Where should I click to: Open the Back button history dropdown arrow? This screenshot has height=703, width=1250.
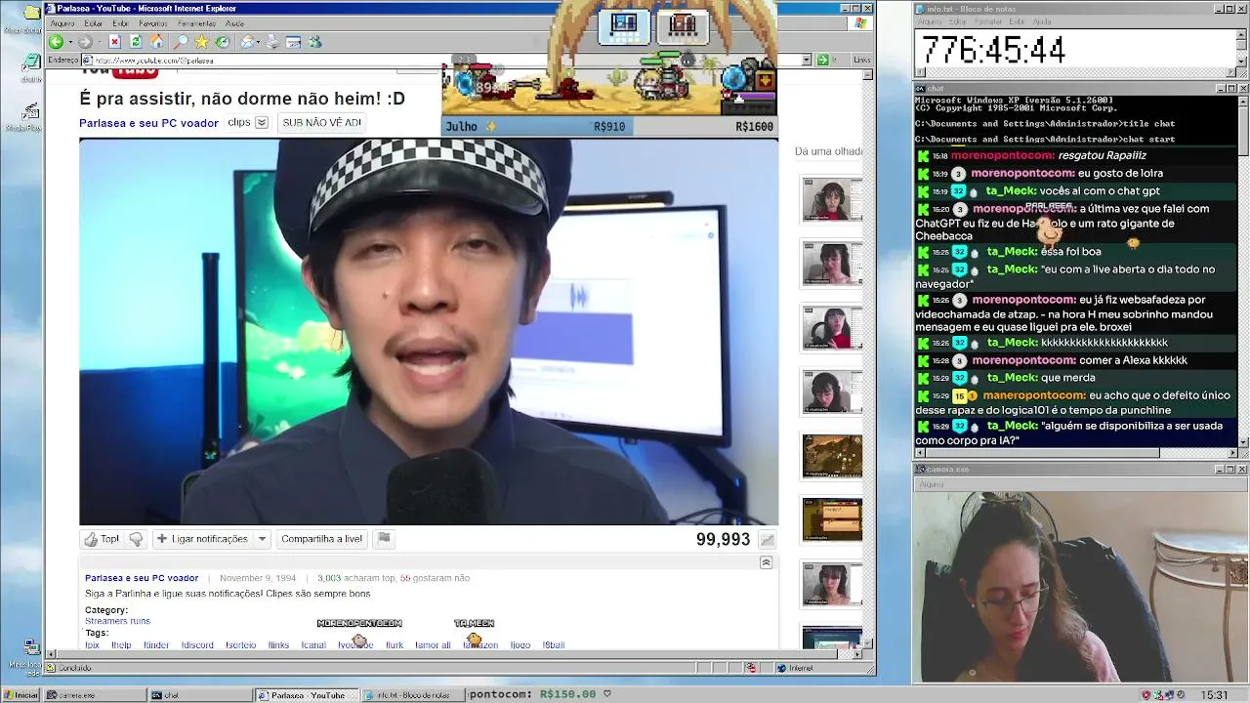[x=68, y=42]
